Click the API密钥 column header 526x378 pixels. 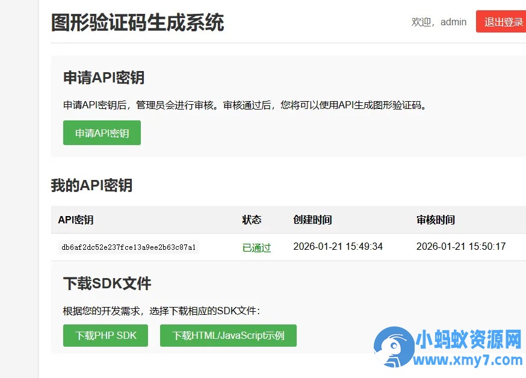tap(76, 220)
